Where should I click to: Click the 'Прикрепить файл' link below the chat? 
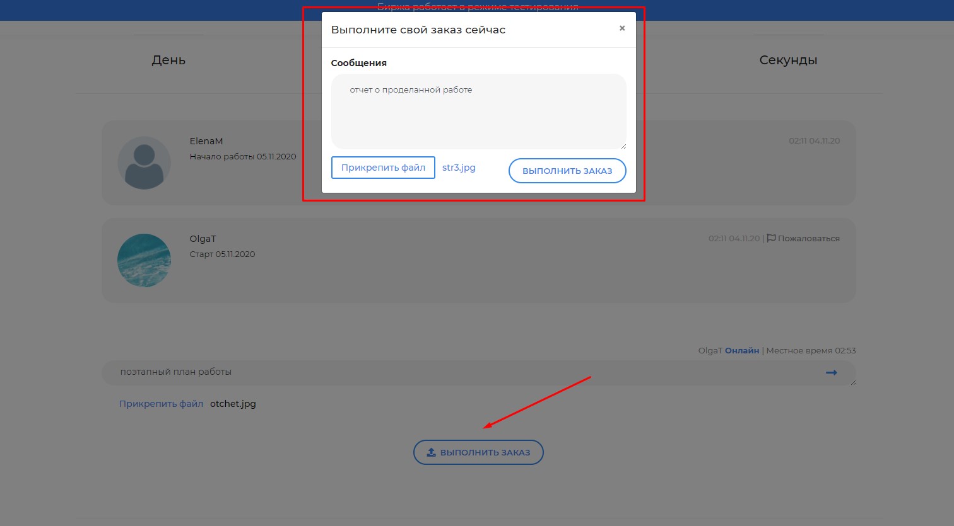[x=161, y=404]
